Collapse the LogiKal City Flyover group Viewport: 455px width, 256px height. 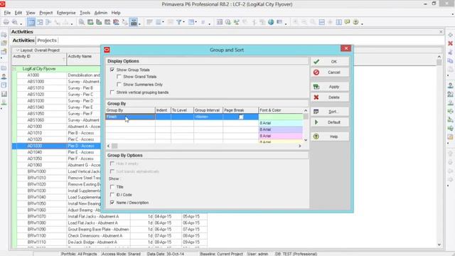click(x=14, y=69)
